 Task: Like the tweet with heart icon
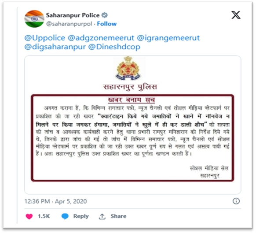tap(29, 216)
